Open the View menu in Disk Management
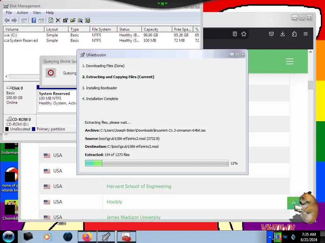Image resolution: width=325 pixels, height=243 pixels. (x=37, y=13)
